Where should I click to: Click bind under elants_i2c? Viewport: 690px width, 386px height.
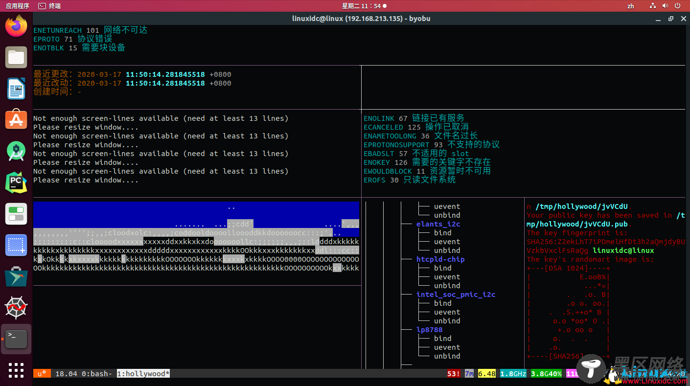tap(442, 233)
